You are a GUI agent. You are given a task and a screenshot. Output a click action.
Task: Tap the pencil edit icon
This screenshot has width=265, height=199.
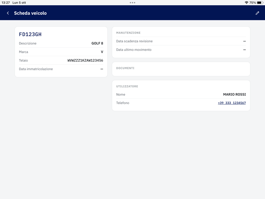point(257,13)
